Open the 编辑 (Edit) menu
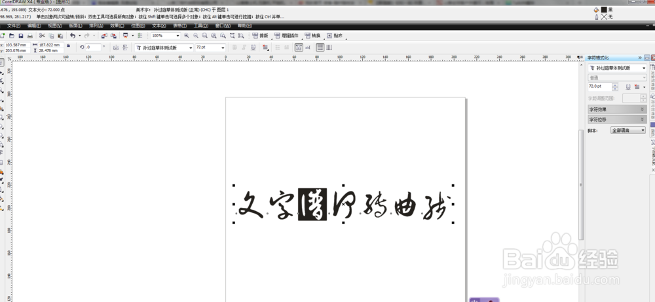 (34, 26)
